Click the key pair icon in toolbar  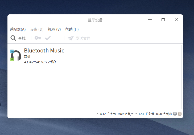pyautogui.click(x=38, y=38)
